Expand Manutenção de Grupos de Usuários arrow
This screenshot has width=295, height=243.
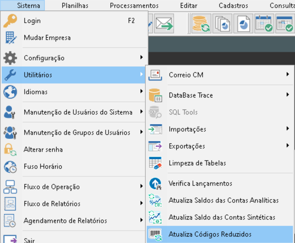142,132
